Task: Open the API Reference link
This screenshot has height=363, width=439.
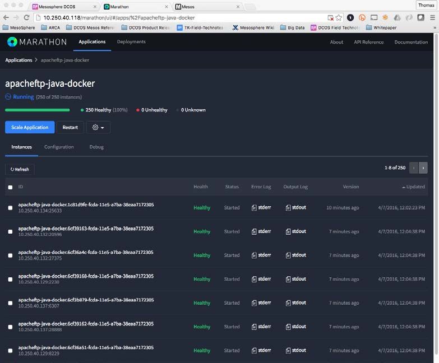Action: (x=369, y=42)
